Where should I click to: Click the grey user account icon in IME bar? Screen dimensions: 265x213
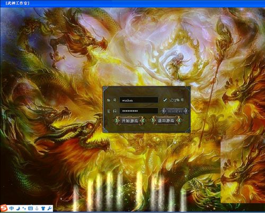tap(37, 208)
